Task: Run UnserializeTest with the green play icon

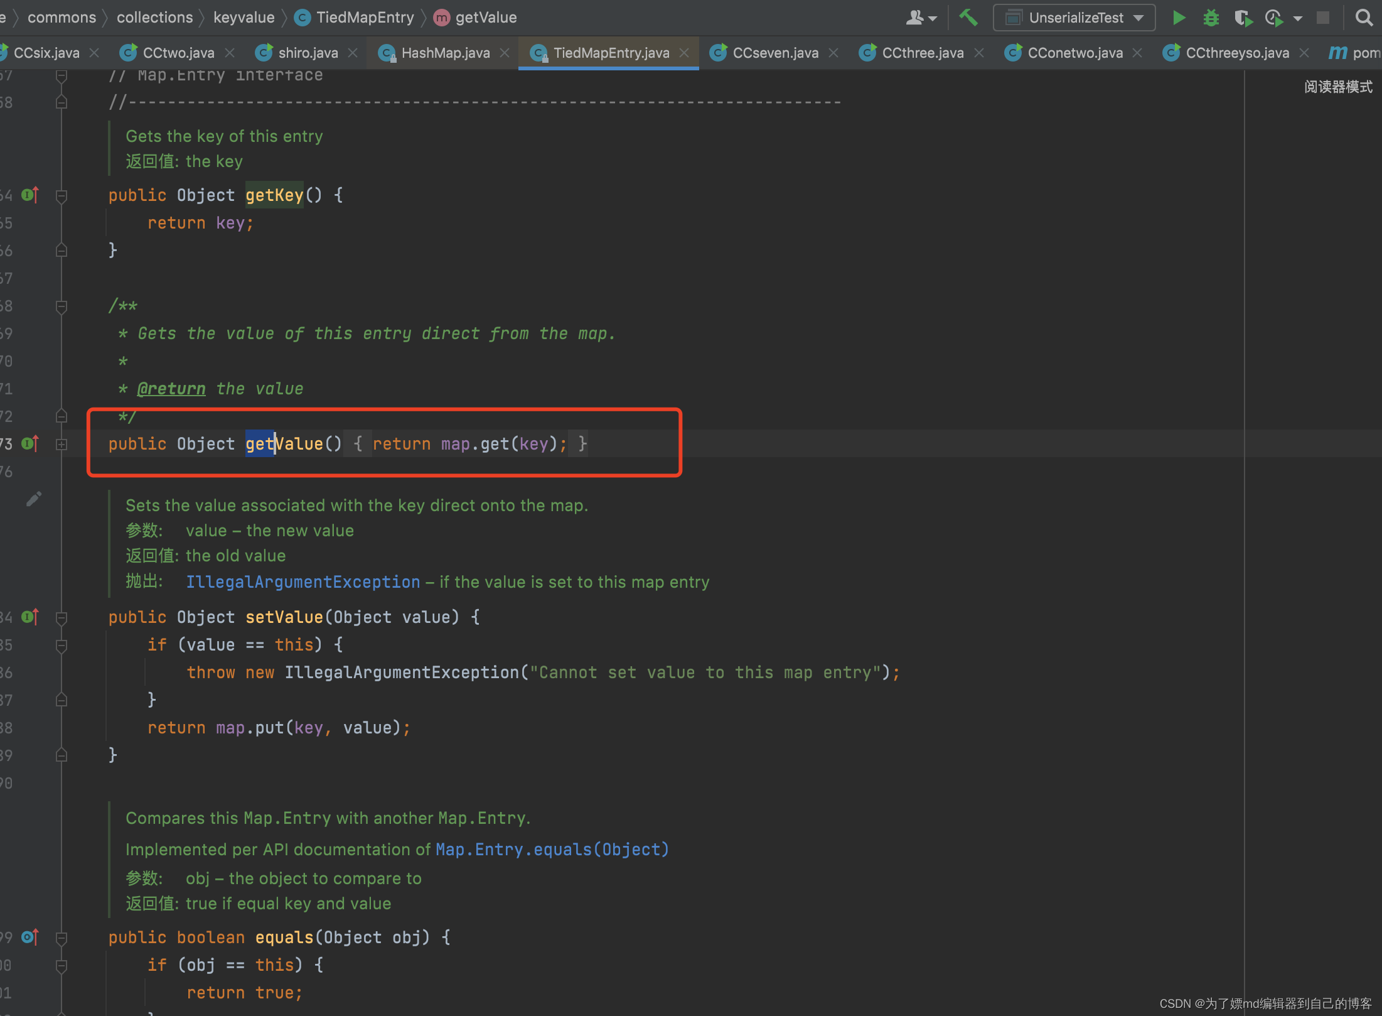Action: click(x=1179, y=18)
